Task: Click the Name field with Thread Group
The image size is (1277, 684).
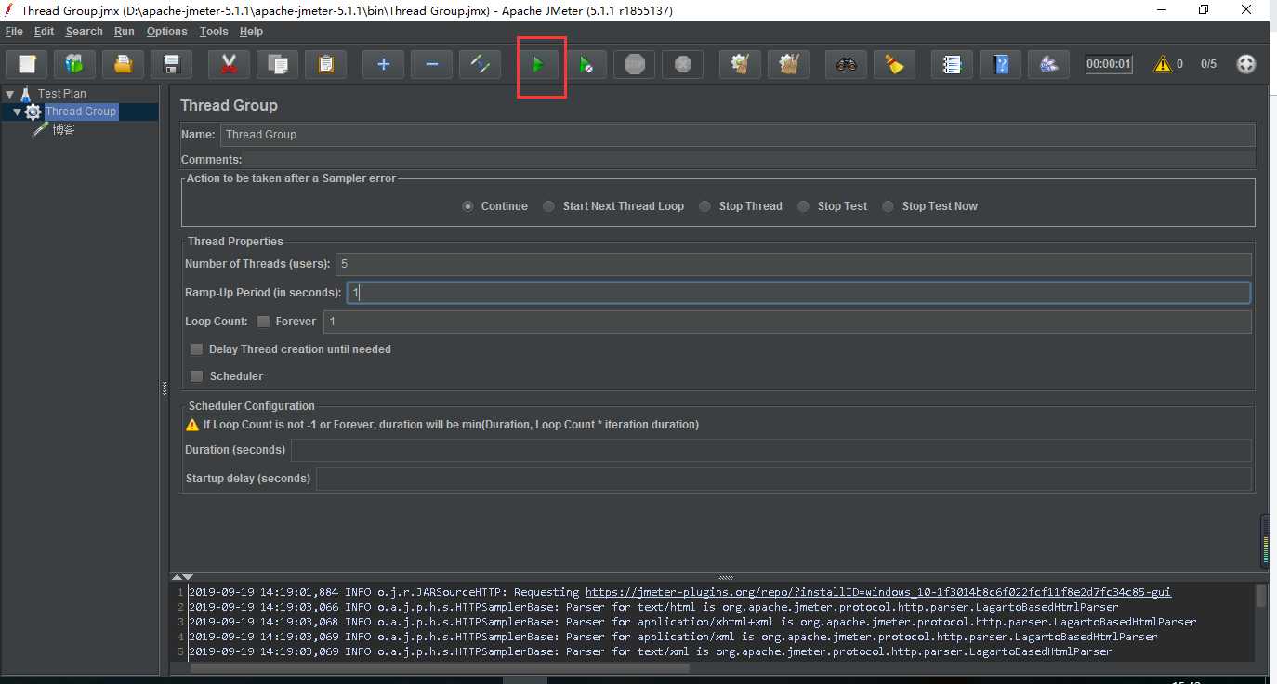Action: (737, 135)
